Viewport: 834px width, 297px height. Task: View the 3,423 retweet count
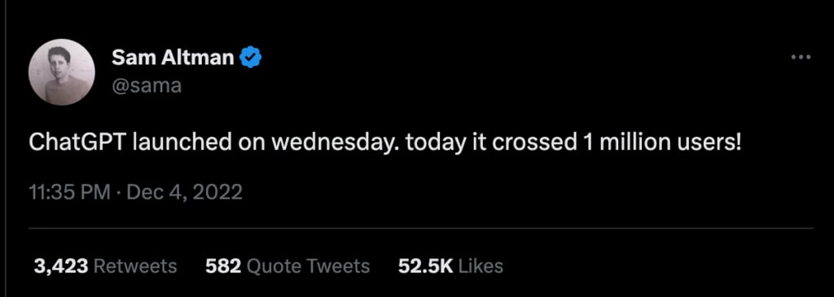coord(60,266)
